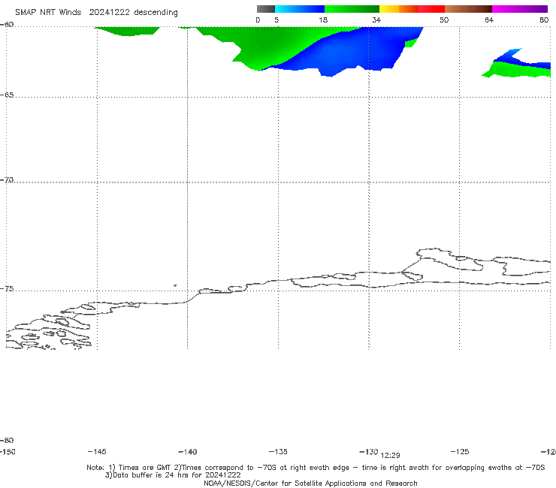The width and height of the screenshot is (556, 488).
Task: Click the small green patch near -145 longitude
Action: 128,31
